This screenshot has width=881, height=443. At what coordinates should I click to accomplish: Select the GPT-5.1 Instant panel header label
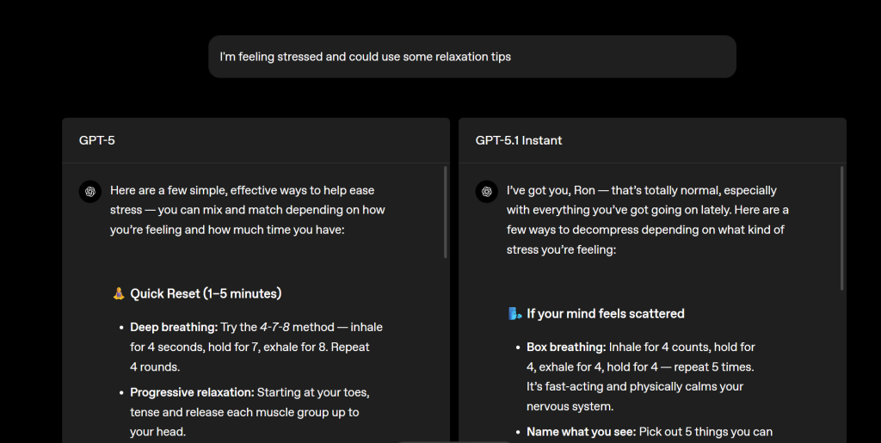(519, 140)
